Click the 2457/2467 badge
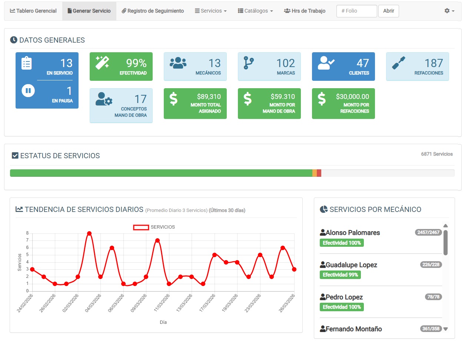465x342 pixels. click(x=429, y=232)
